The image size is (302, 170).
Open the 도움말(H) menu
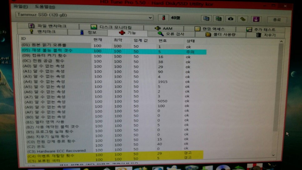pos(45,7)
